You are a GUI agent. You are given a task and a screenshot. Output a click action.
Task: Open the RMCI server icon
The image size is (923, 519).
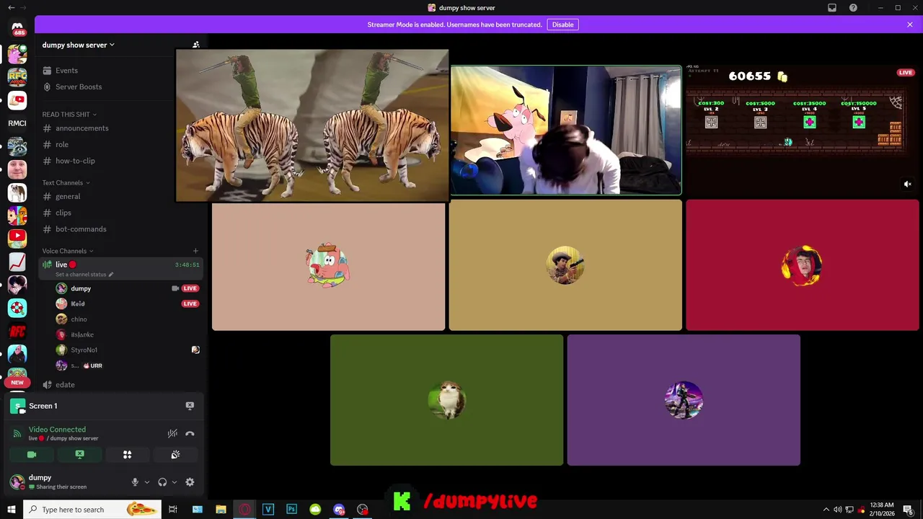click(17, 123)
